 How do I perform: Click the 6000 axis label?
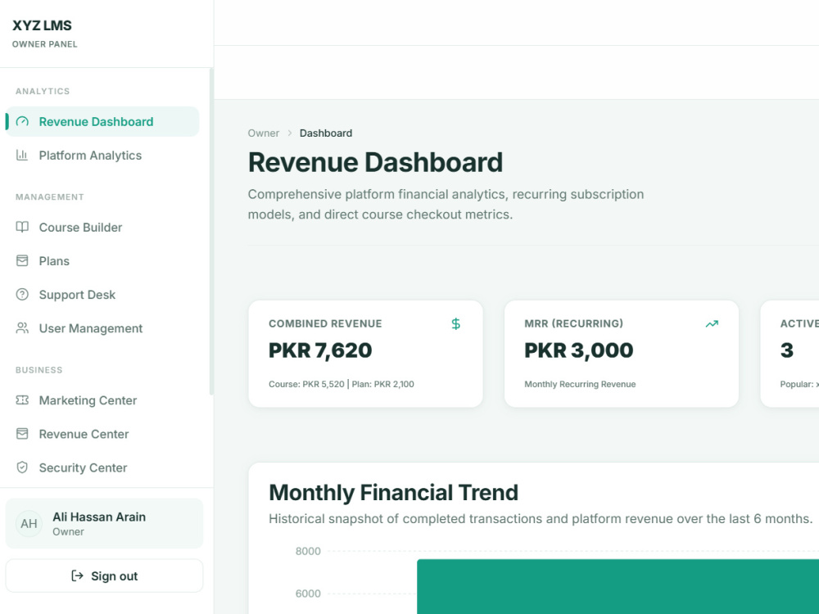(308, 594)
